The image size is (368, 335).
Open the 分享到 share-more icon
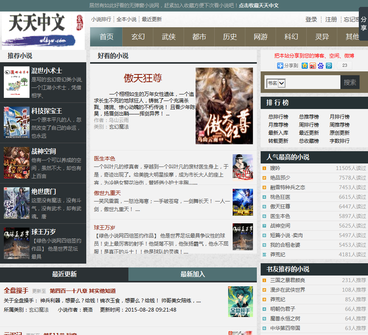pos(287,66)
